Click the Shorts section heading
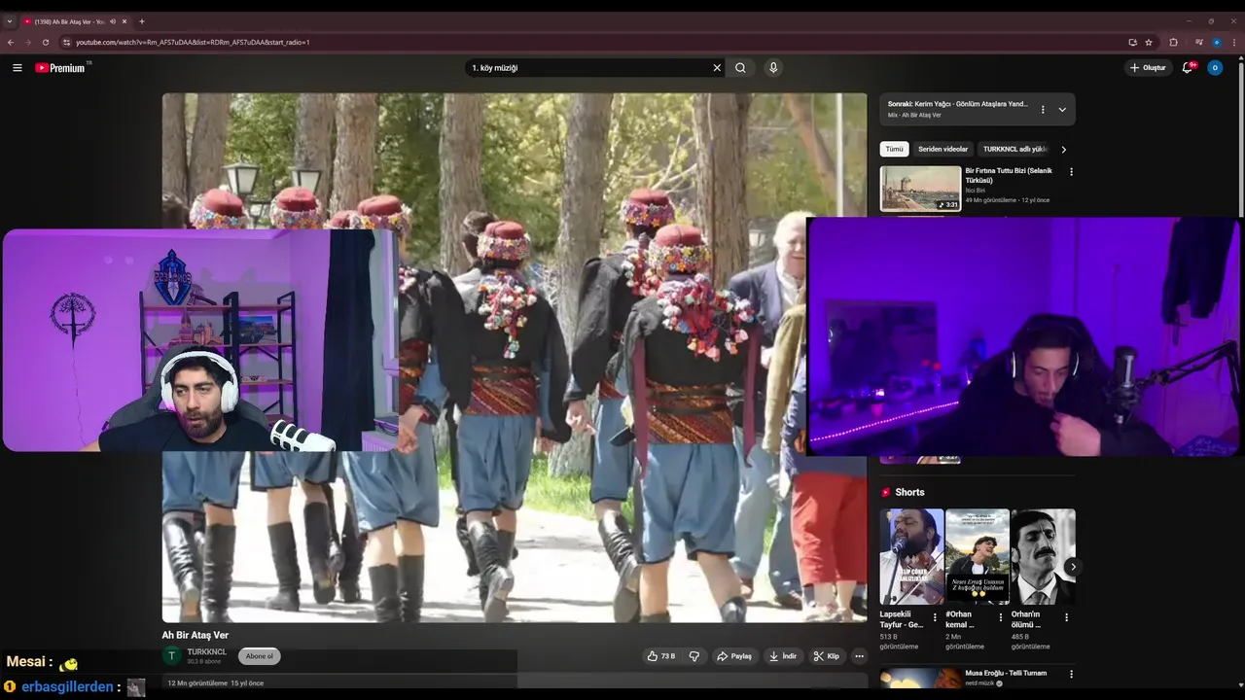Screen dimensions: 1245x700 click(909, 492)
